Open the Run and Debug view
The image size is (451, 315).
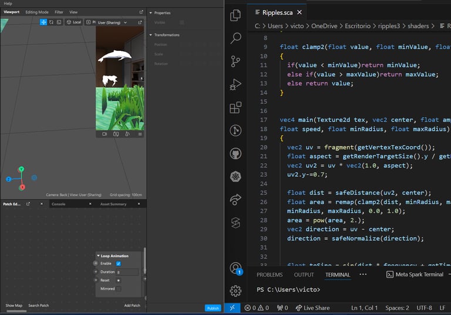235,84
